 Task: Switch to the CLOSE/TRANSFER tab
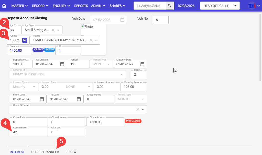tap(45, 152)
